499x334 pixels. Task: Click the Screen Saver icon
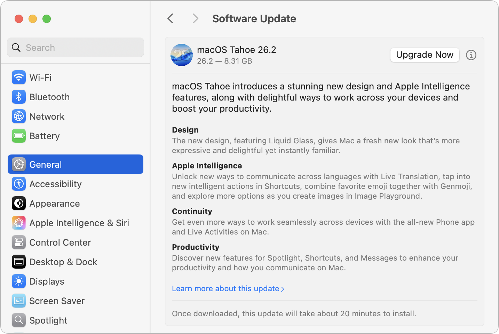coord(19,301)
